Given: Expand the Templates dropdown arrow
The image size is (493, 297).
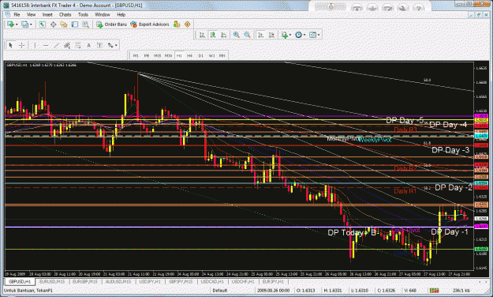Looking at the screenshot, I should point(319,36).
